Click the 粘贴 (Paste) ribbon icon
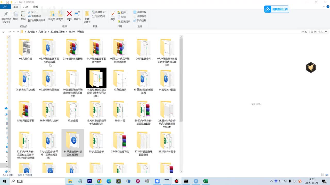330x185 pixels. click(23, 16)
